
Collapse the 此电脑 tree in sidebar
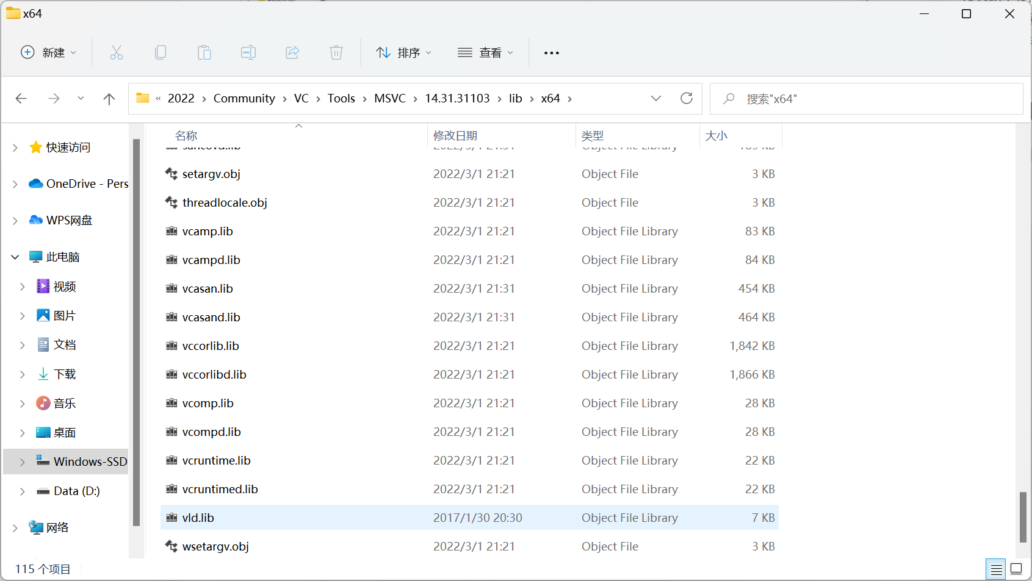[x=14, y=257]
